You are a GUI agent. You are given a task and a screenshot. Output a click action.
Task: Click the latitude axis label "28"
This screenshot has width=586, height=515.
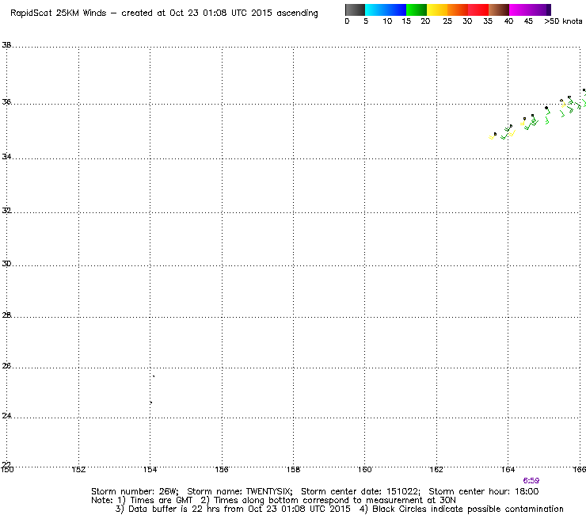pos(6,315)
